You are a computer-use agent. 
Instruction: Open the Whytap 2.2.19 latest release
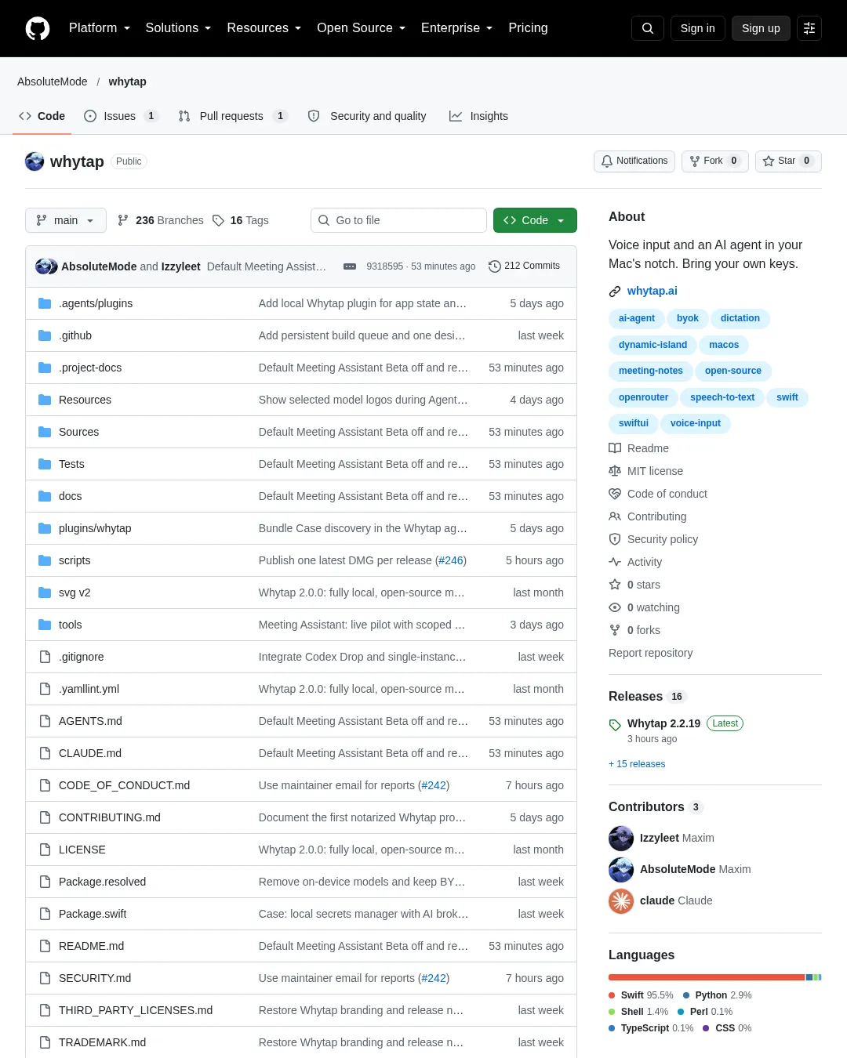pos(663,723)
